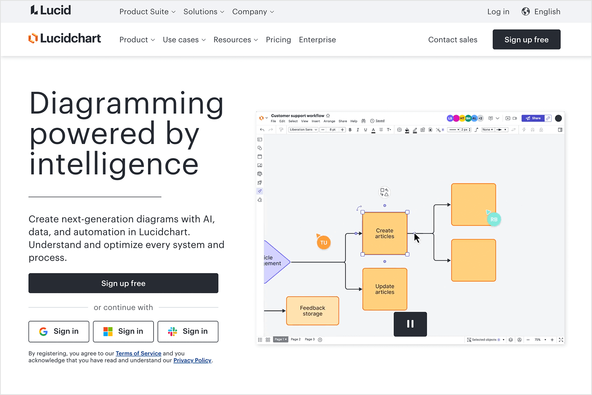The width and height of the screenshot is (592, 395).
Task: Expand the Company menu
Action: [253, 12]
